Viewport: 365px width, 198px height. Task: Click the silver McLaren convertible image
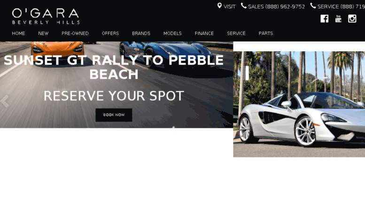[x=299, y=104]
